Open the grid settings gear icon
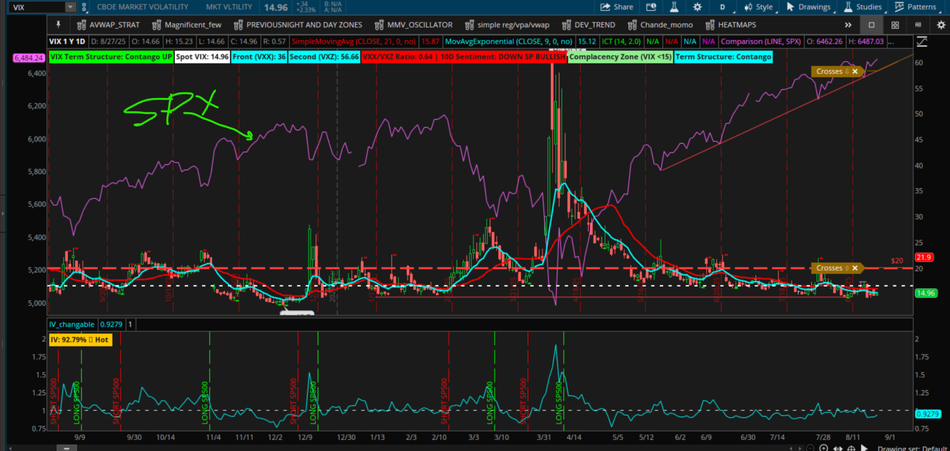950x451 pixels. (940, 25)
